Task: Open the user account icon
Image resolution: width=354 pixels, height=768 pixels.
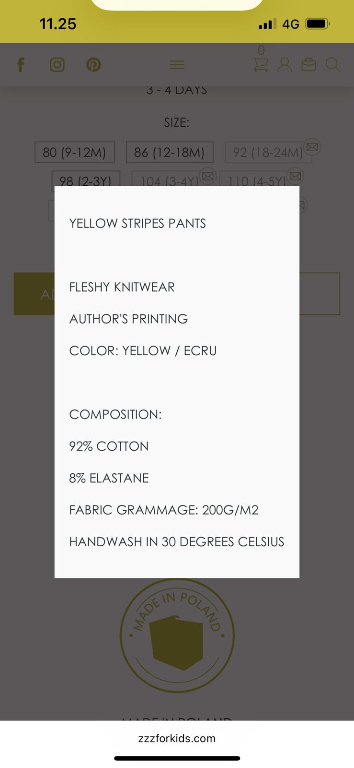Action: tap(285, 65)
